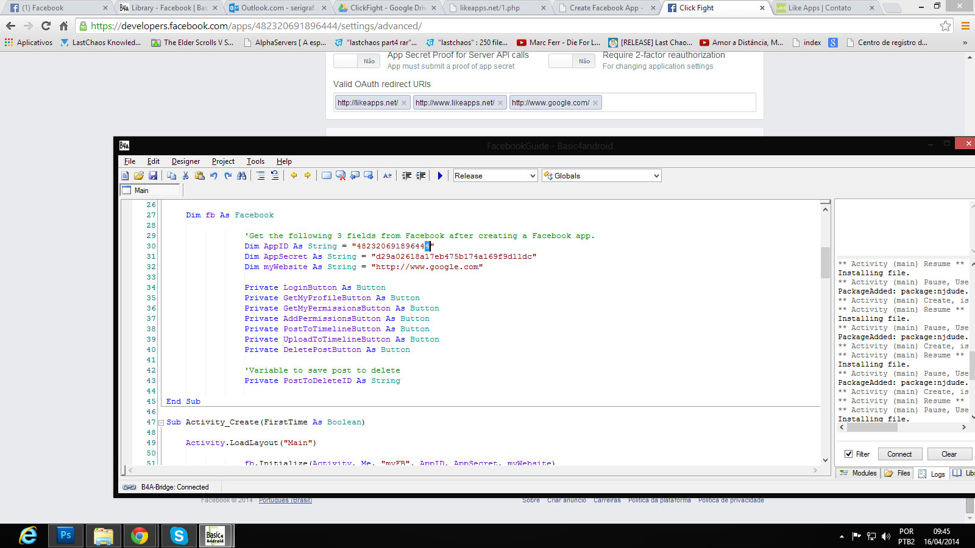The height and width of the screenshot is (548, 975).
Task: Click the code editor scroll-down arrow
Action: (x=825, y=460)
